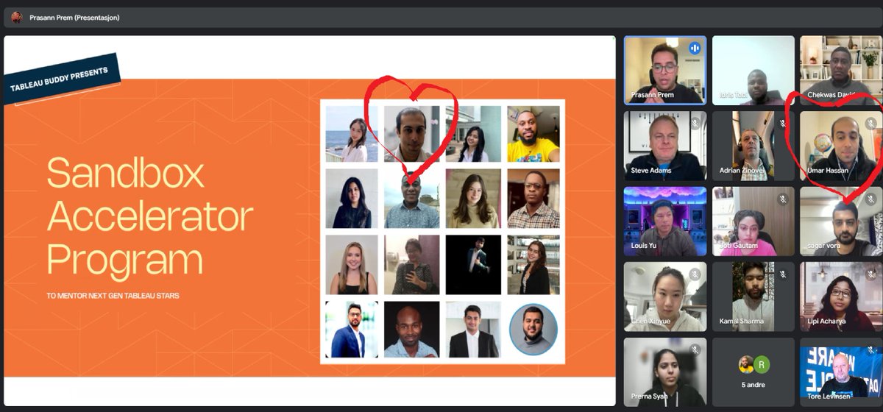Click the photo avatar beside the green R
Image resolution: width=883 pixels, height=412 pixels.
click(x=746, y=363)
